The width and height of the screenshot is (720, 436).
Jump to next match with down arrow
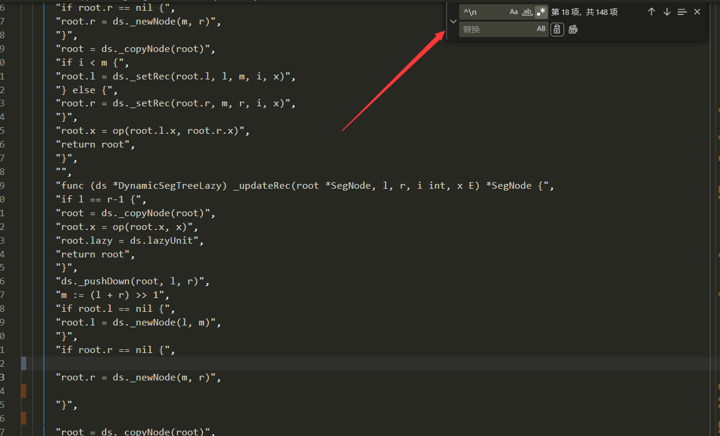coord(666,11)
